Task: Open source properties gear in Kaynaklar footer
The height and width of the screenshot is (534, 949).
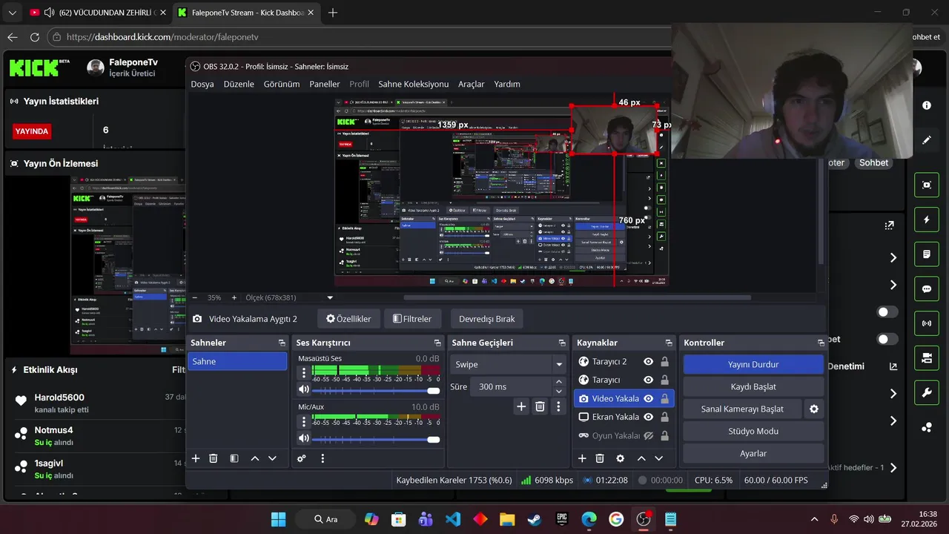Action: click(x=621, y=458)
